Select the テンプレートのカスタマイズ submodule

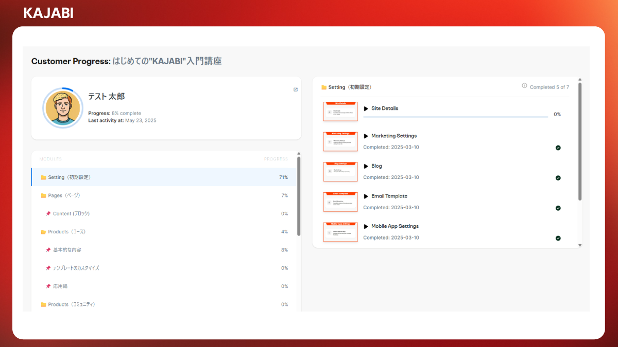coord(164,268)
